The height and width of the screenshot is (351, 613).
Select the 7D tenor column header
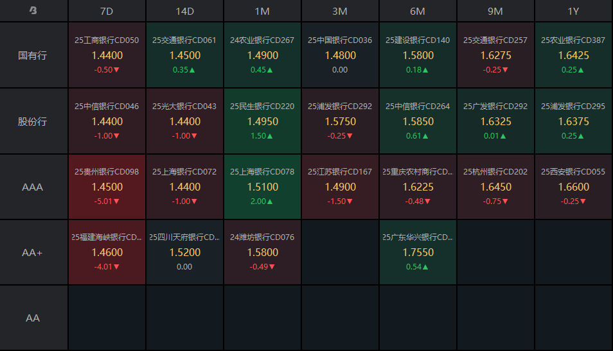click(x=107, y=11)
